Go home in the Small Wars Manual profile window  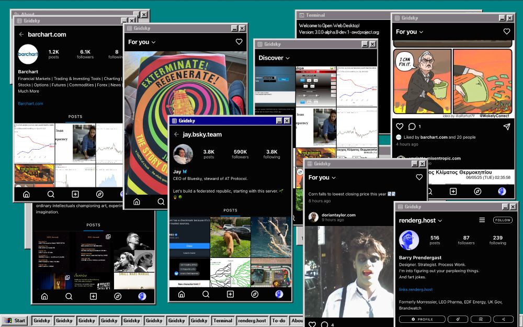click(44, 296)
